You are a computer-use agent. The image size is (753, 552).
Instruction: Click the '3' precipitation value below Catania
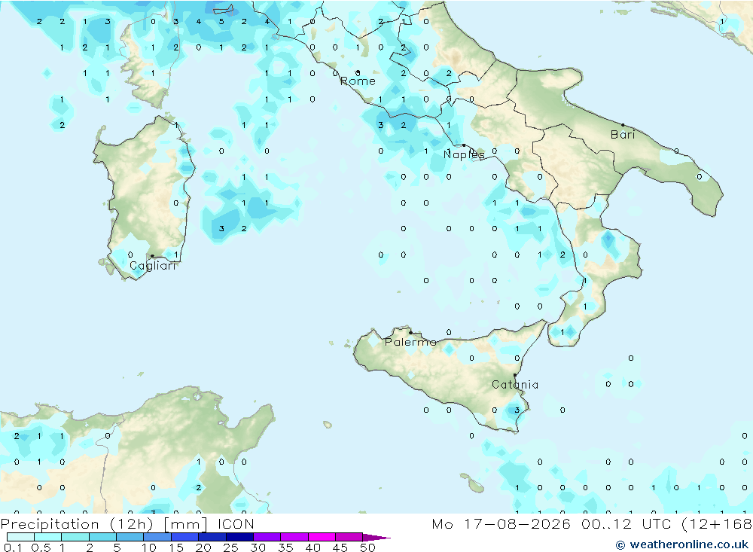pyautogui.click(x=517, y=410)
